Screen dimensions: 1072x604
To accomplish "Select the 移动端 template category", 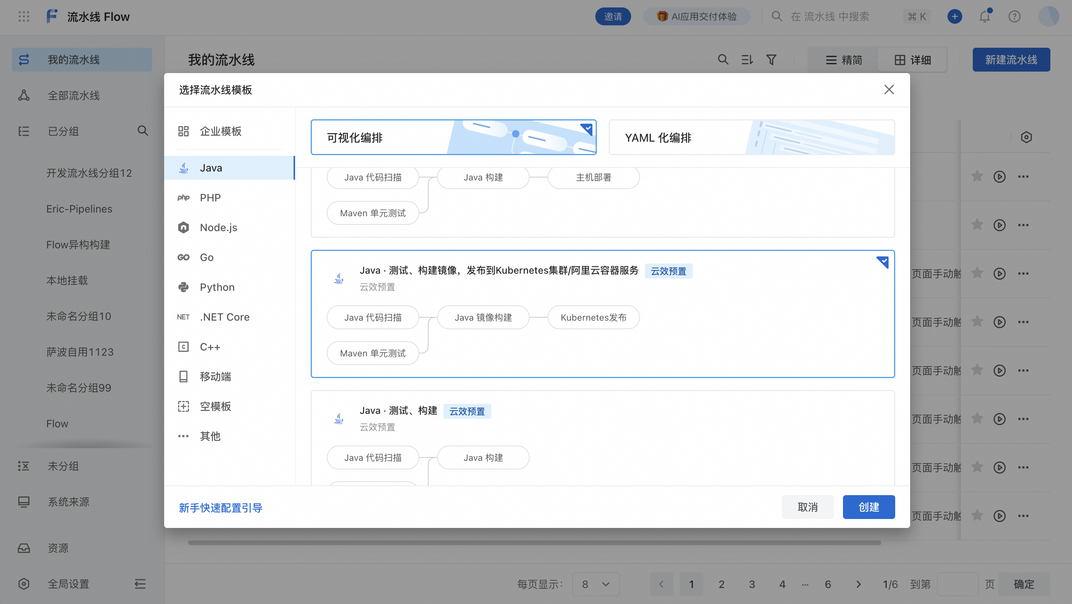I will [230, 377].
